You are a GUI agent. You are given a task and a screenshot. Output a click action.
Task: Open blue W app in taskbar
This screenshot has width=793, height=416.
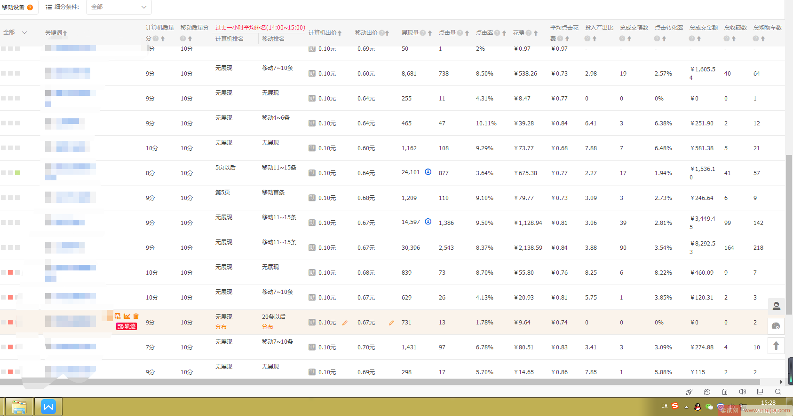click(48, 407)
